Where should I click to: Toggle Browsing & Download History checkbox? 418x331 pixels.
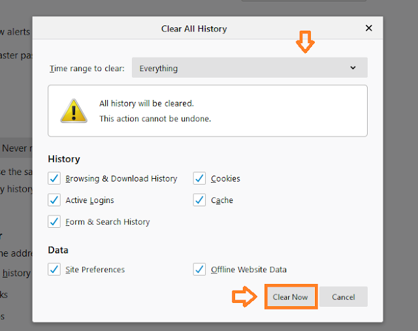[54, 178]
